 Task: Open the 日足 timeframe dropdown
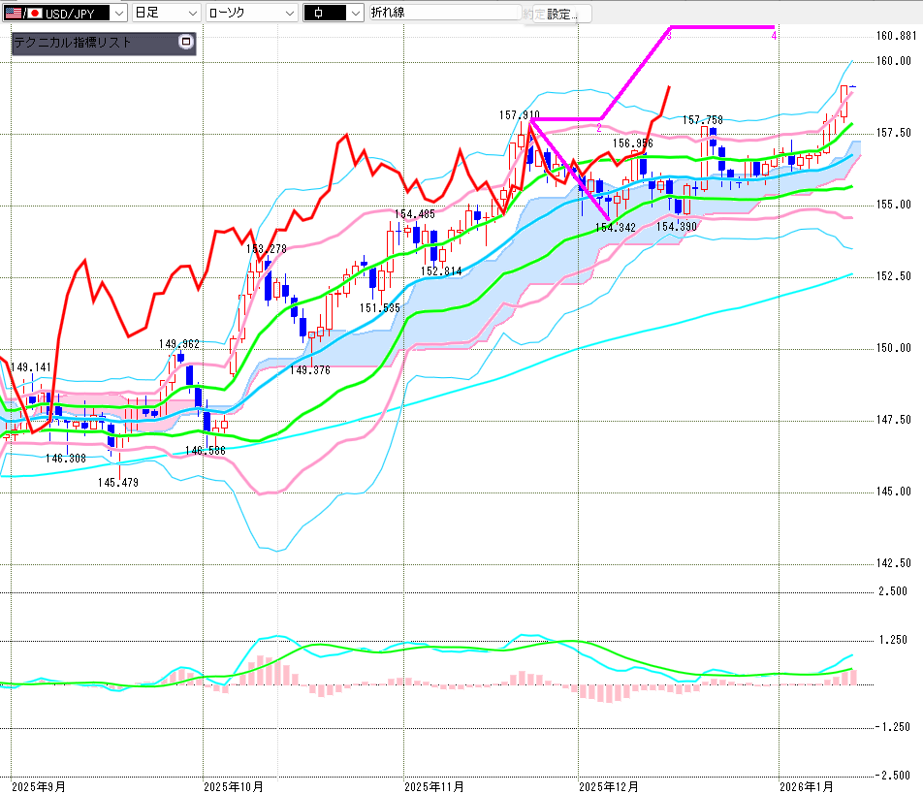191,13
